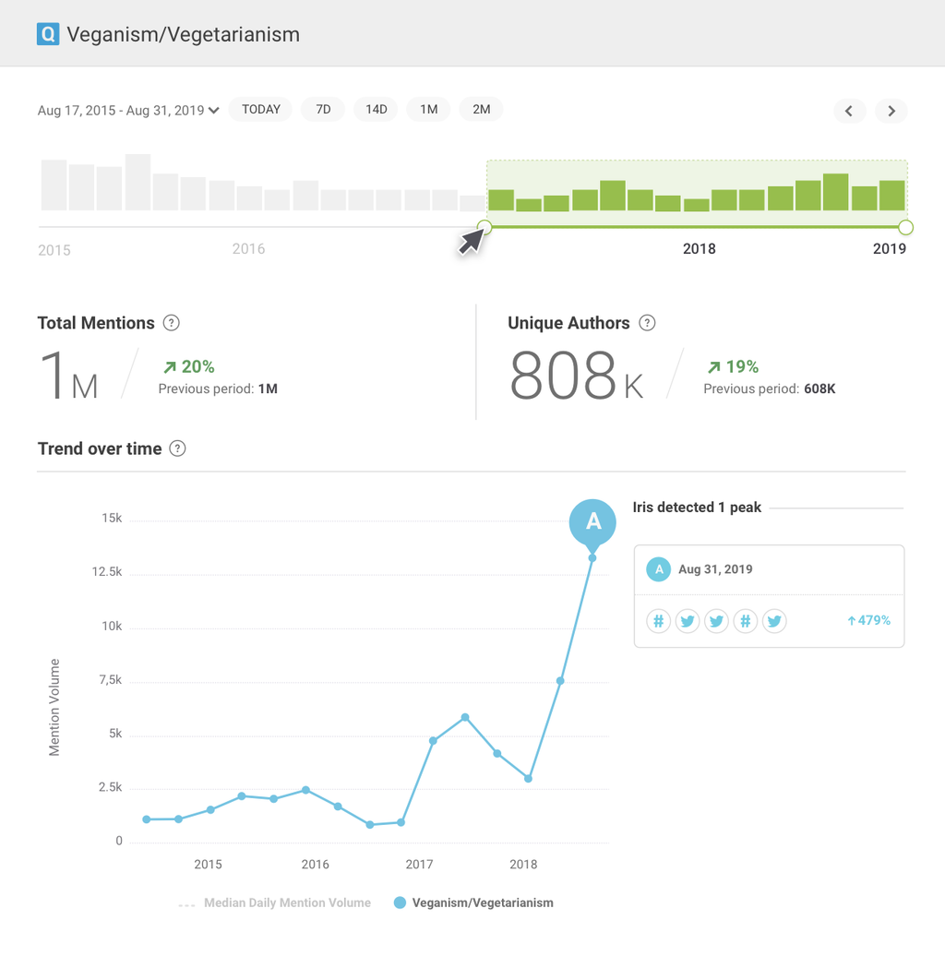The image size is (945, 956).
Task: Click peak marker A on the trend chart
Action: tap(592, 523)
